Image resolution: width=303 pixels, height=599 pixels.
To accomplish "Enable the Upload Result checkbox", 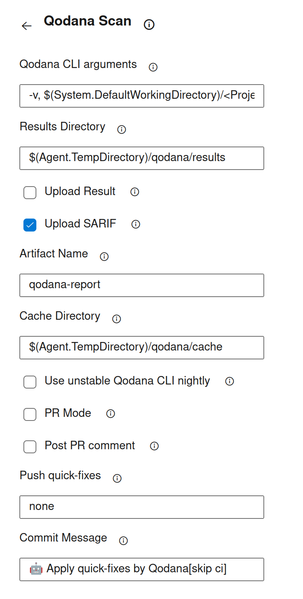I will 30,193.
